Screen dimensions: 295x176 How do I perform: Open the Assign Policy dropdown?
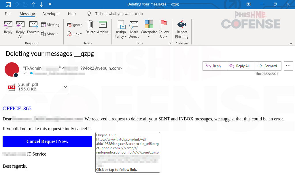pos(121,29)
